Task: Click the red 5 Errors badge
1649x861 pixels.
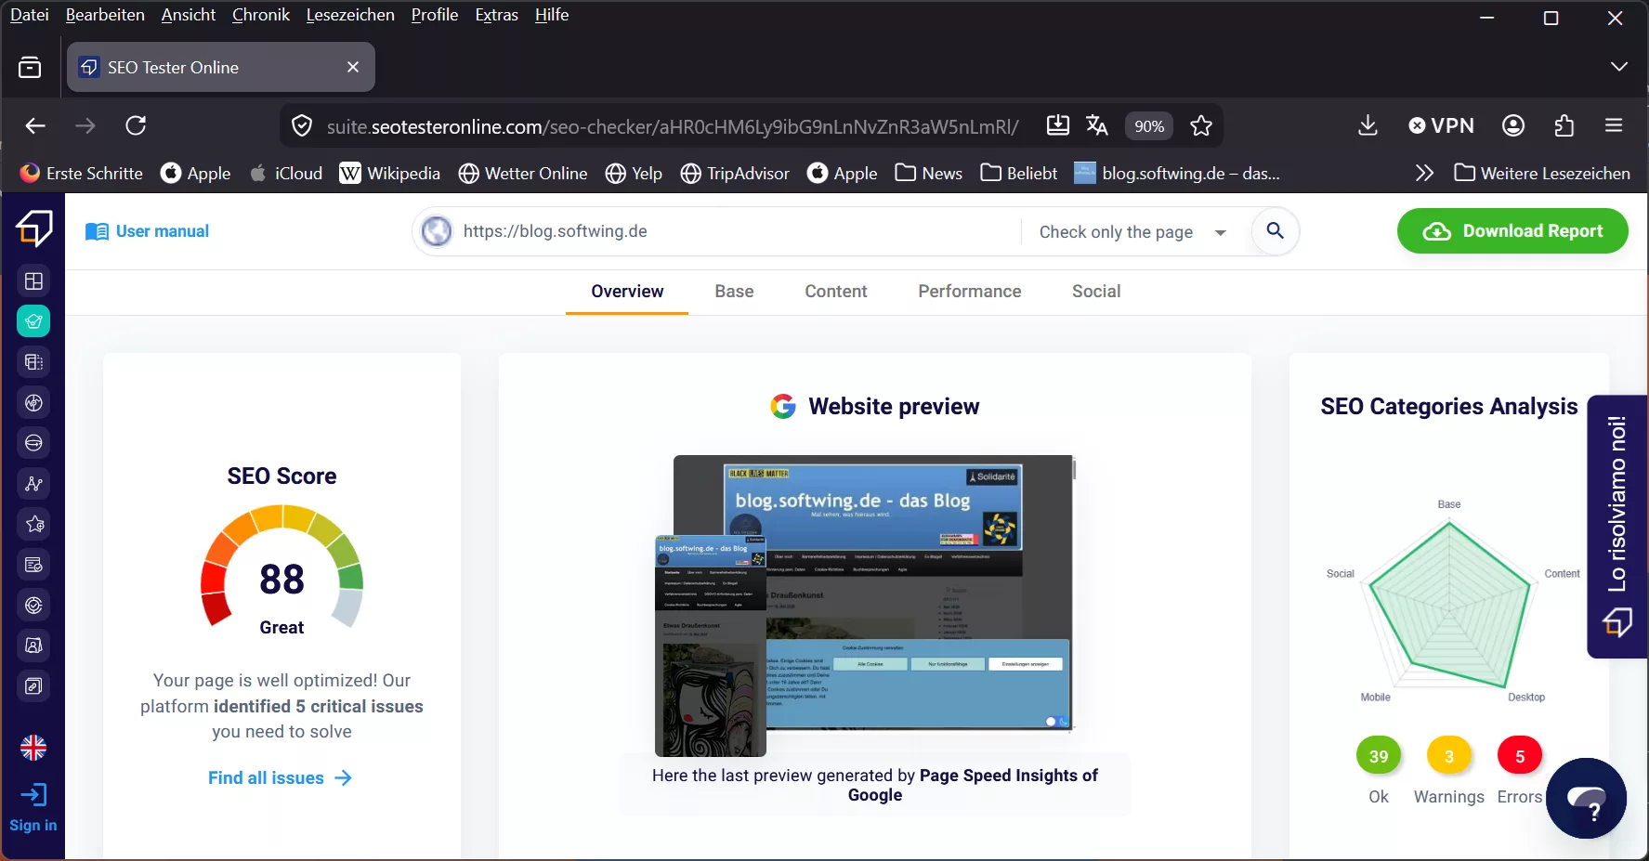Action: pyautogui.click(x=1520, y=757)
